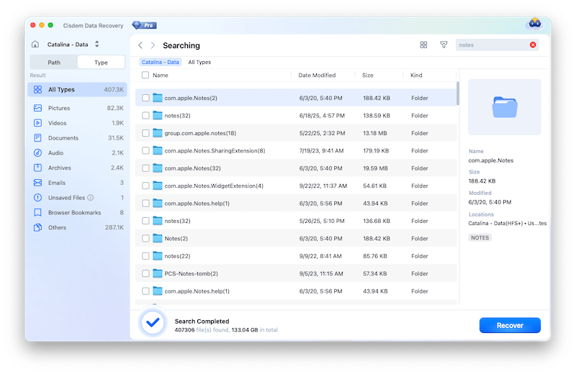Image resolution: width=576 pixels, height=374 pixels.
Task: Click the vertical scrollbar of file list
Action: tap(457, 93)
